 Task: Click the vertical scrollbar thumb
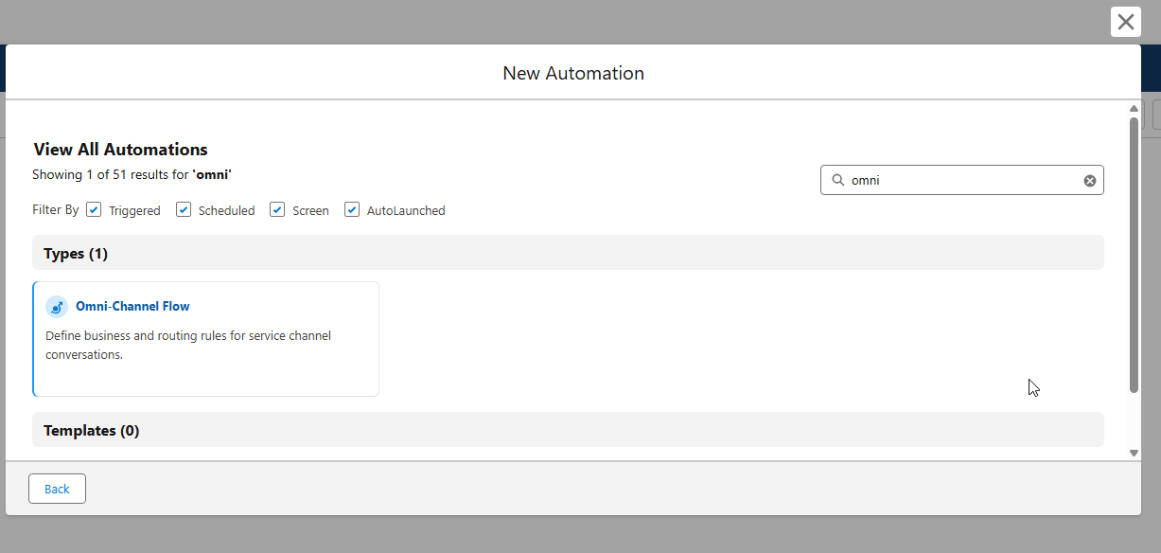pyautogui.click(x=1134, y=254)
